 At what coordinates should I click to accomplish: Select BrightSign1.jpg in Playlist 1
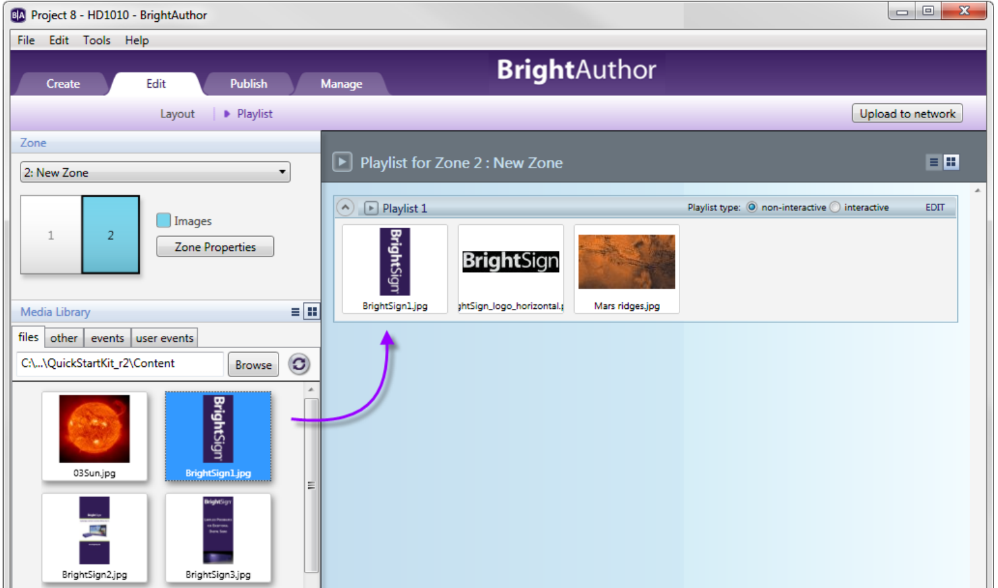click(x=395, y=269)
